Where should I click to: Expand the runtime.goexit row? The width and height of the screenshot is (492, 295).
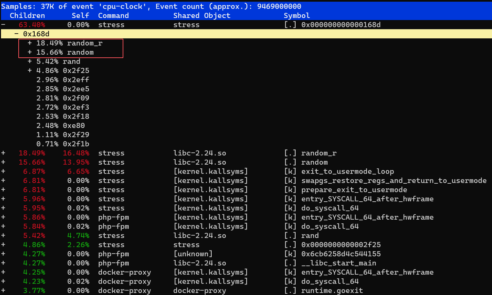click(x=3, y=291)
